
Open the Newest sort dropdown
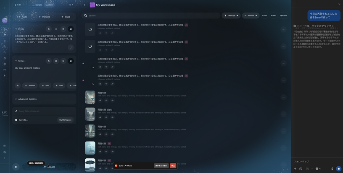[x=251, y=15]
